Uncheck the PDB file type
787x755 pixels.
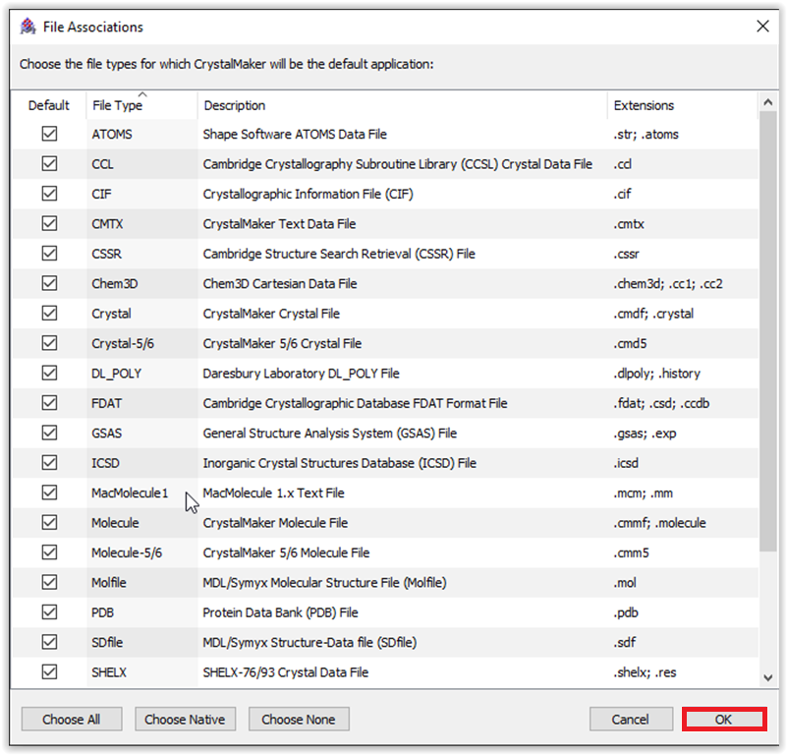(x=49, y=611)
